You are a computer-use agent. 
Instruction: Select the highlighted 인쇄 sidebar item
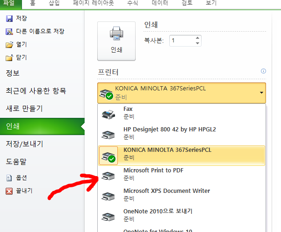point(42,126)
